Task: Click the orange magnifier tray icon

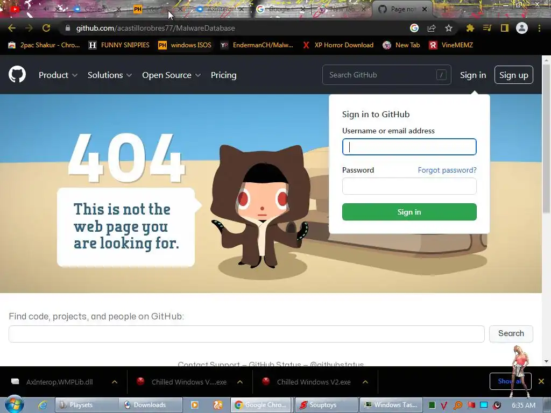Action: click(457, 405)
